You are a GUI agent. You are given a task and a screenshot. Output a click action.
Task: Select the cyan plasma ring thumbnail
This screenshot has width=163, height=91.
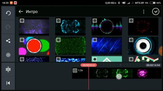coord(70,26)
